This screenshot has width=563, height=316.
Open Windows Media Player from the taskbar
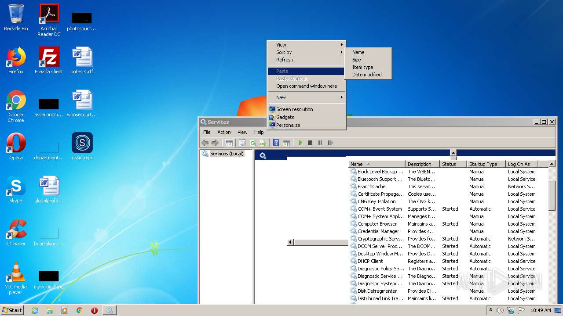coord(65,310)
